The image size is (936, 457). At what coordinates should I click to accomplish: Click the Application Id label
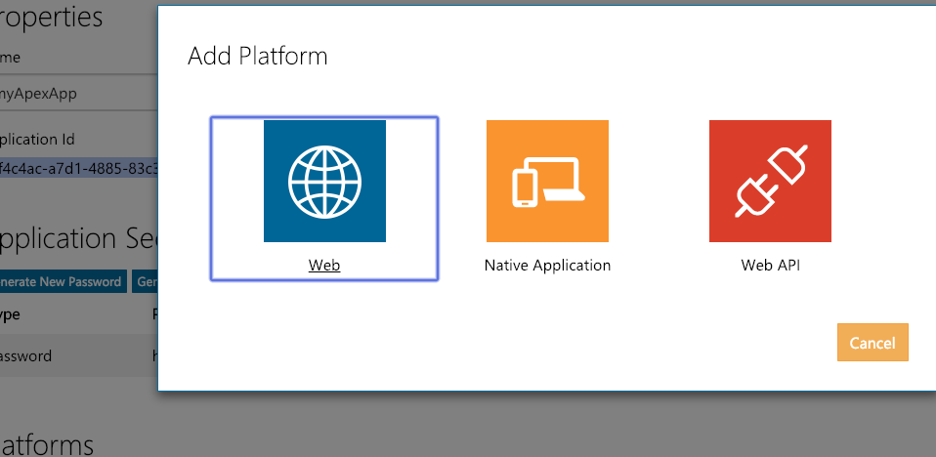[37, 140]
